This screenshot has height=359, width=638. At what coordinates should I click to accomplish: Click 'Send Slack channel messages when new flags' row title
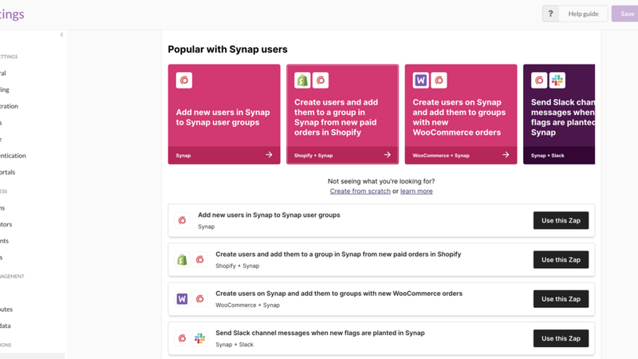320,333
